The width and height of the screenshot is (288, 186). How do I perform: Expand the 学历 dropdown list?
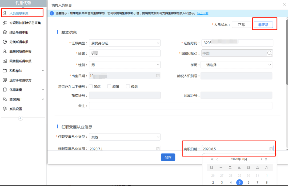237,65
